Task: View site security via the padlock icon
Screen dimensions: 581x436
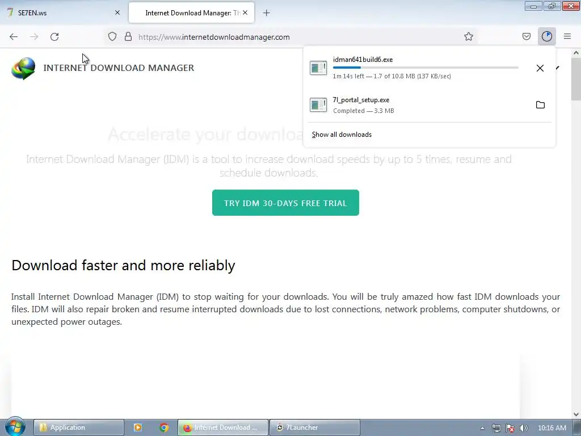Action: pos(128,37)
